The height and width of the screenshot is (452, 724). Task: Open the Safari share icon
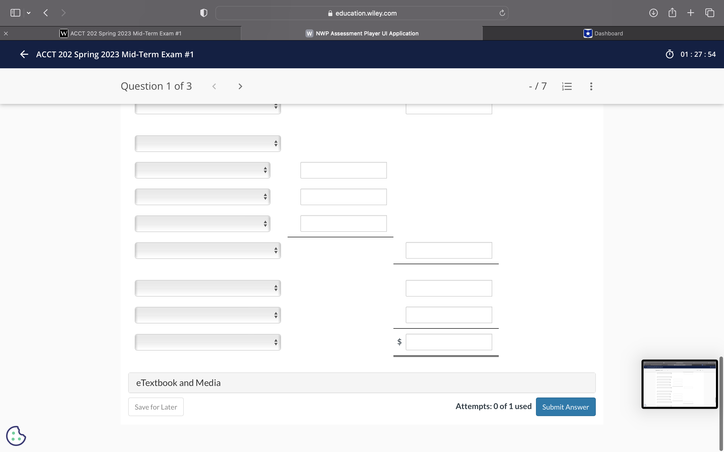pos(672,13)
